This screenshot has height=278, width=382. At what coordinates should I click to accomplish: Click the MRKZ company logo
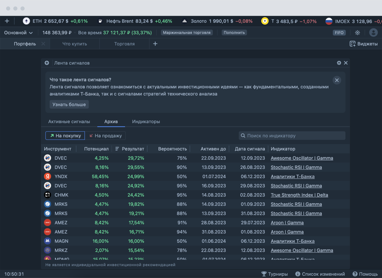point(47,250)
